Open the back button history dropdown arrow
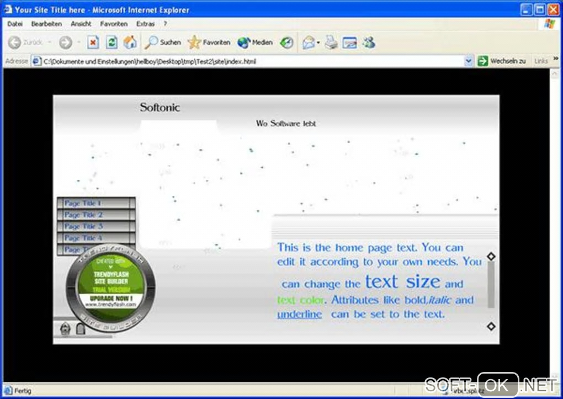This screenshot has height=399, width=563. point(49,42)
